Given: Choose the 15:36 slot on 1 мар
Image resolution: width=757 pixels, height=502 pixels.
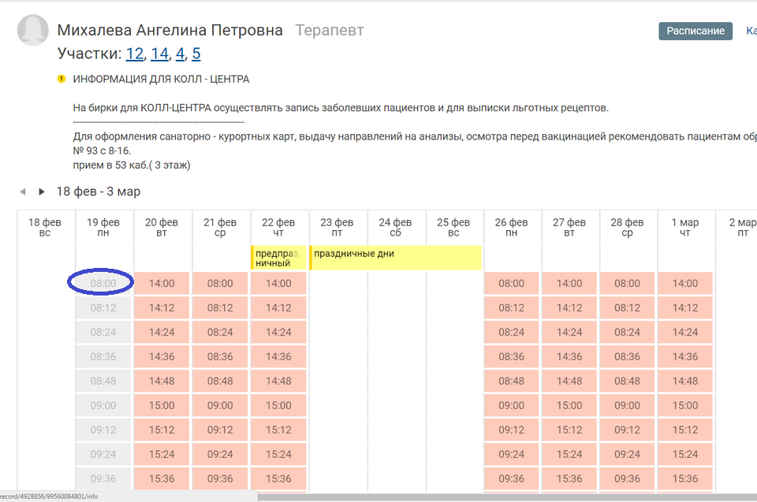Looking at the screenshot, I should click(685, 478).
